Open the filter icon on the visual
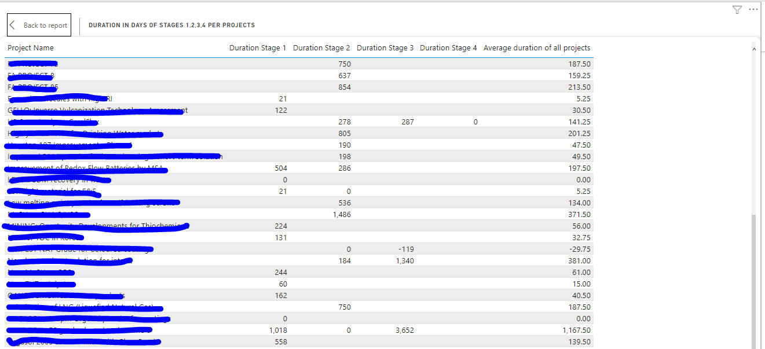 [737, 10]
